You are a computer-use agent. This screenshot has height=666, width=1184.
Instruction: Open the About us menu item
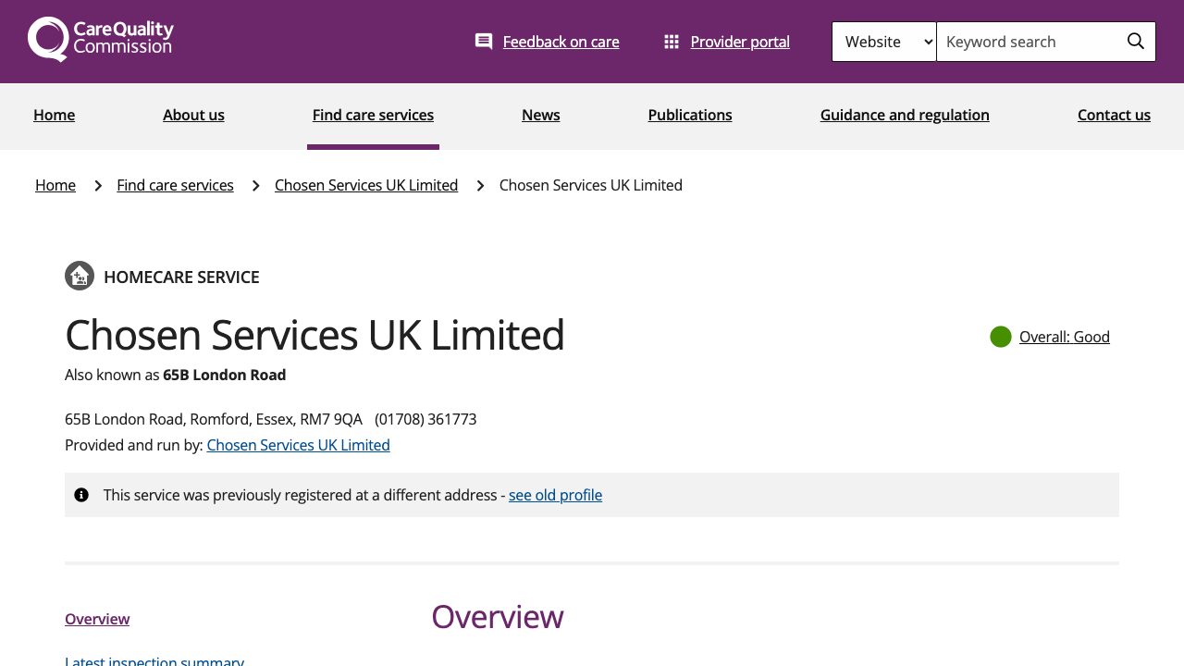(x=193, y=115)
